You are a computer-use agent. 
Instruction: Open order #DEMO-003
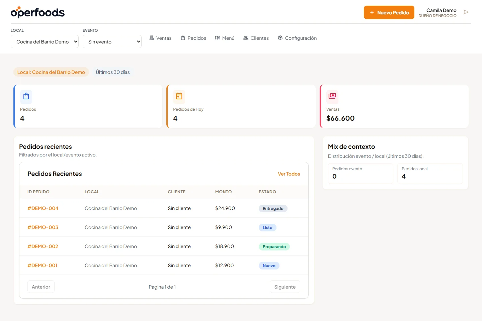(43, 227)
